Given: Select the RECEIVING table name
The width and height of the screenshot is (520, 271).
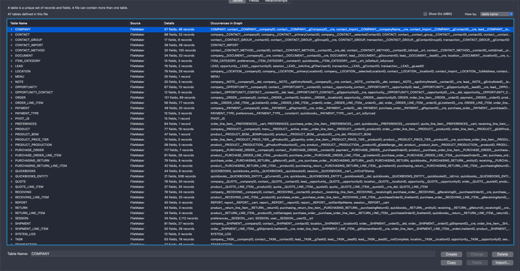Looking at the screenshot, I should pyautogui.click(x=23, y=192).
